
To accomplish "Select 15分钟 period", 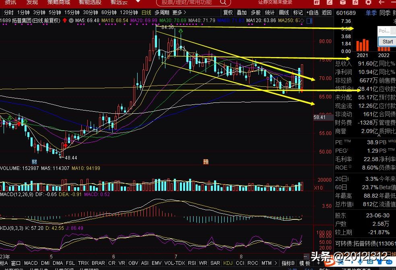I will pos(72,12).
